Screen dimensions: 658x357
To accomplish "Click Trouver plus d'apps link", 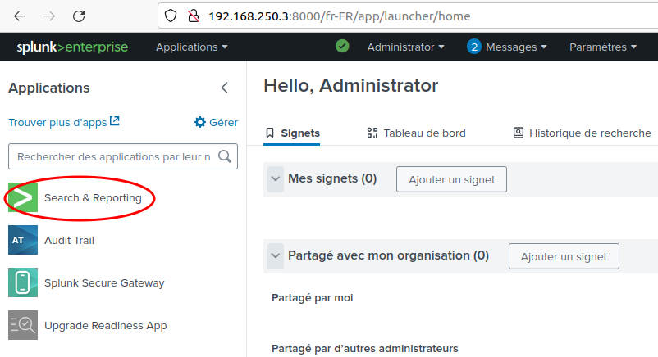I will coord(58,122).
